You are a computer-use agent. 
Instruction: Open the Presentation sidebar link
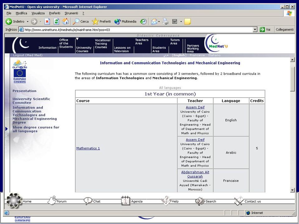[x=24, y=91]
